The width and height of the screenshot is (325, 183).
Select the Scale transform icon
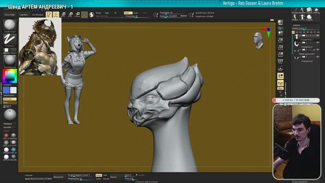point(71,15)
